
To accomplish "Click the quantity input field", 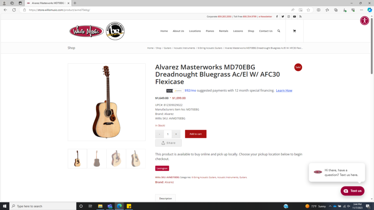I will 168,134.
